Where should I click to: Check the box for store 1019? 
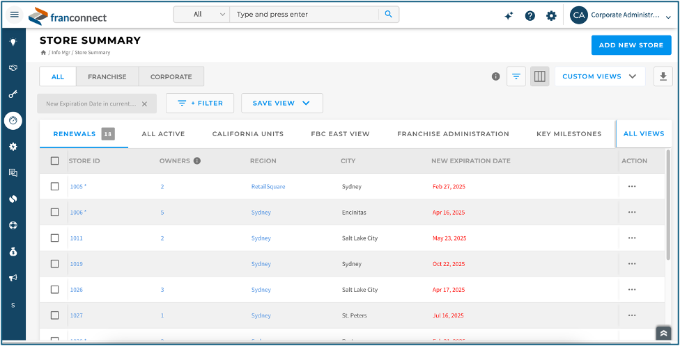(54, 264)
